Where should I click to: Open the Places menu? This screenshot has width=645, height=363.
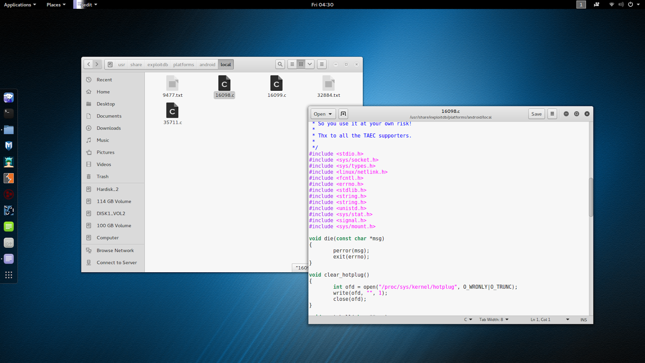pyautogui.click(x=54, y=4)
